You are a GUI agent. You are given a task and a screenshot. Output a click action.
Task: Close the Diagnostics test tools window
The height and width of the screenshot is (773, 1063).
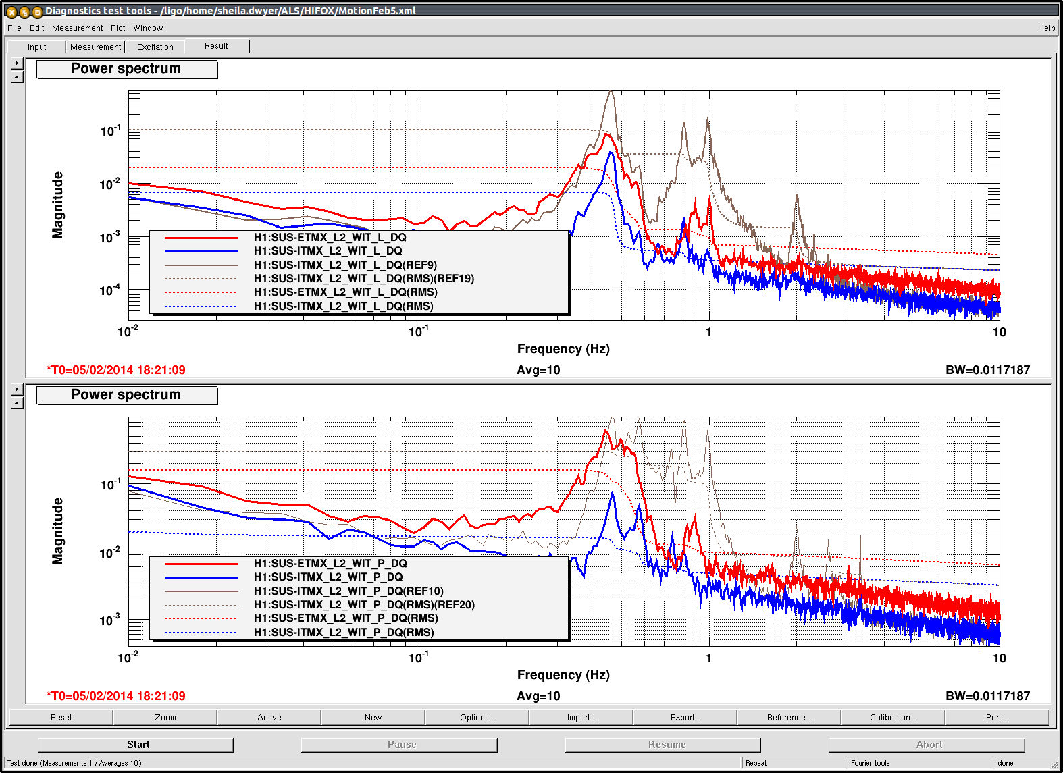tap(11, 11)
